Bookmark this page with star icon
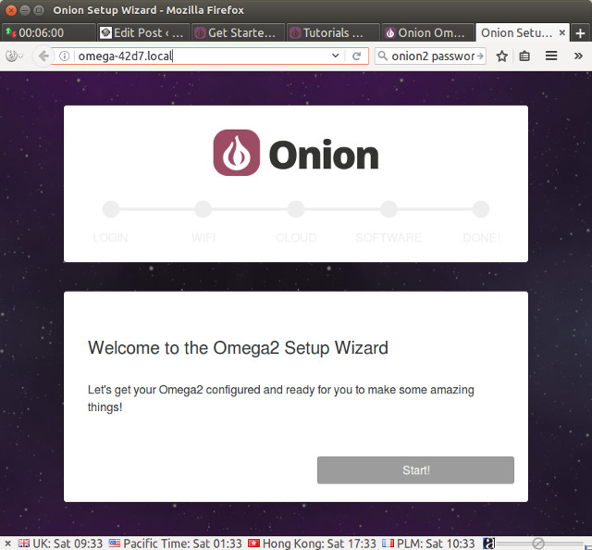592x550 pixels. click(501, 56)
